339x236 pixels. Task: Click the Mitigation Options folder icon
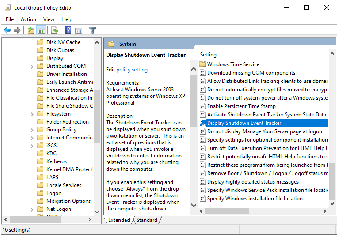40,201
